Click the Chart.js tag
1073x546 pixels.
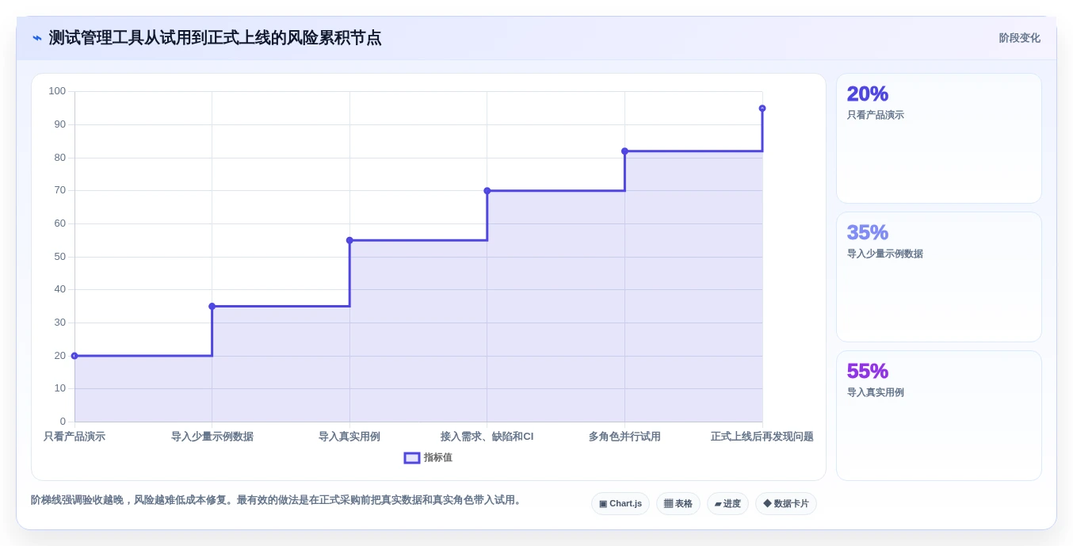621,504
